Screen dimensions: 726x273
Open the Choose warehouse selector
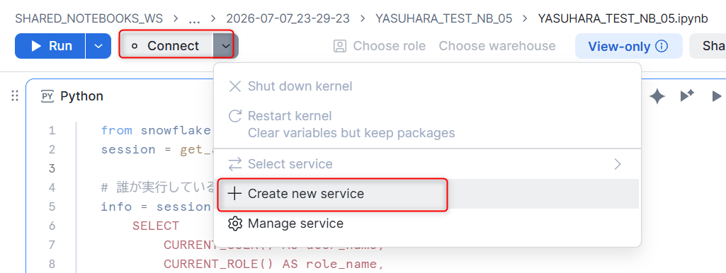(497, 46)
